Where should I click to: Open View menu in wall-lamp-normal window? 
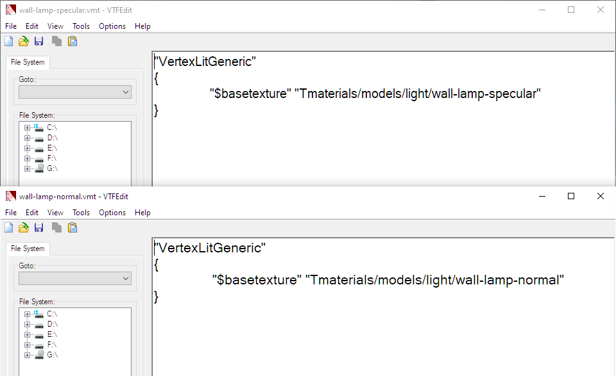point(55,213)
